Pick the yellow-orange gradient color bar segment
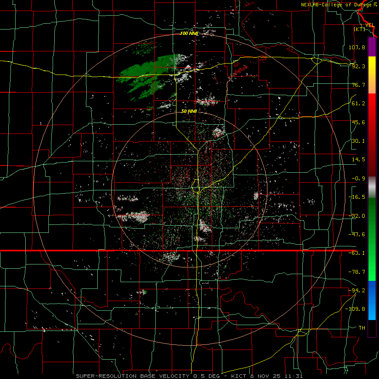 click(x=372, y=75)
